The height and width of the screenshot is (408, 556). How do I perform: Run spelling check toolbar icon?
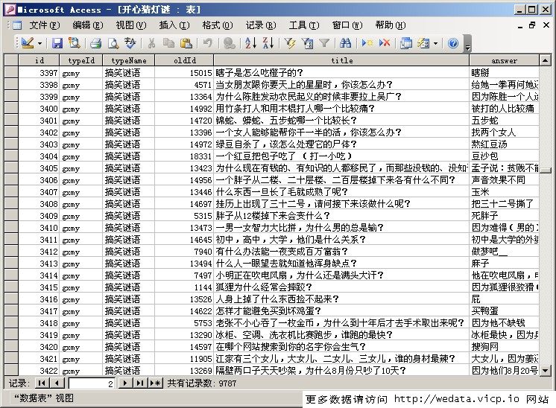(x=130, y=43)
